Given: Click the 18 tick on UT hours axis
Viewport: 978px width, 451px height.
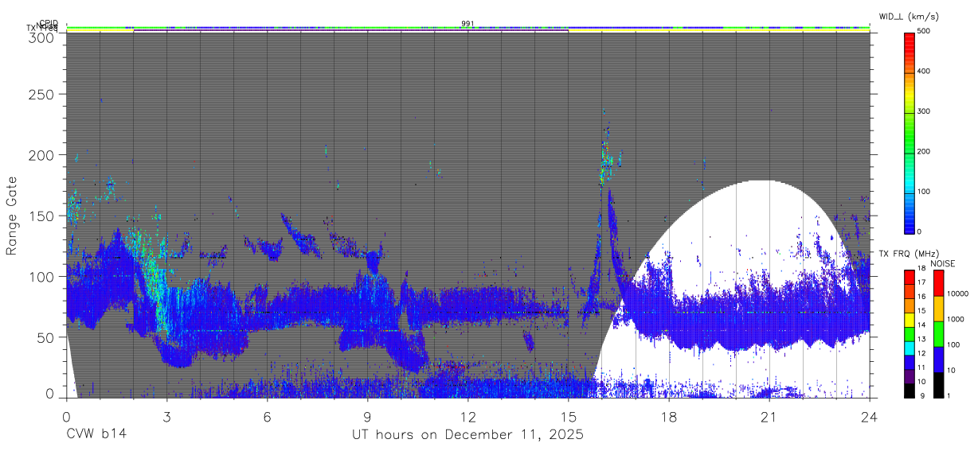Looking at the screenshot, I should click(x=669, y=416).
